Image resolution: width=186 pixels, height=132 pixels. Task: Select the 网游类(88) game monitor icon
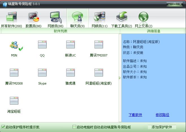coord(56,17)
